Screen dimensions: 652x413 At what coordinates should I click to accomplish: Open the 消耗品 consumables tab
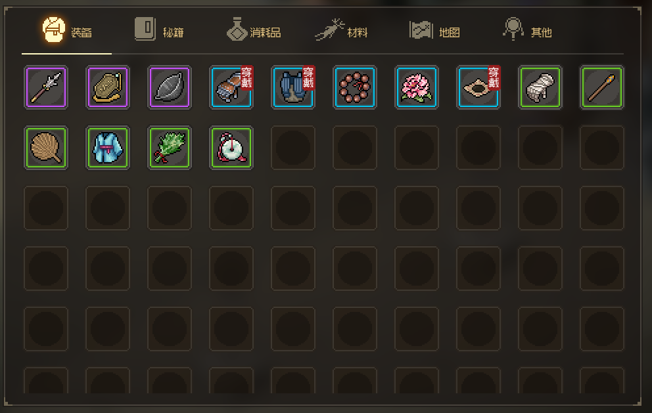pyautogui.click(x=254, y=30)
